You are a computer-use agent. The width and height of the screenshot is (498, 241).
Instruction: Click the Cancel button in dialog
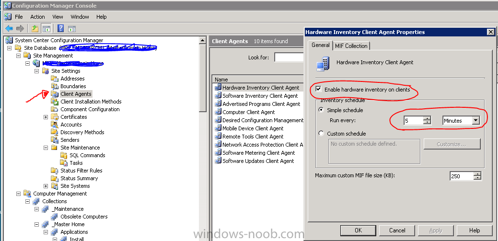pos(397,230)
